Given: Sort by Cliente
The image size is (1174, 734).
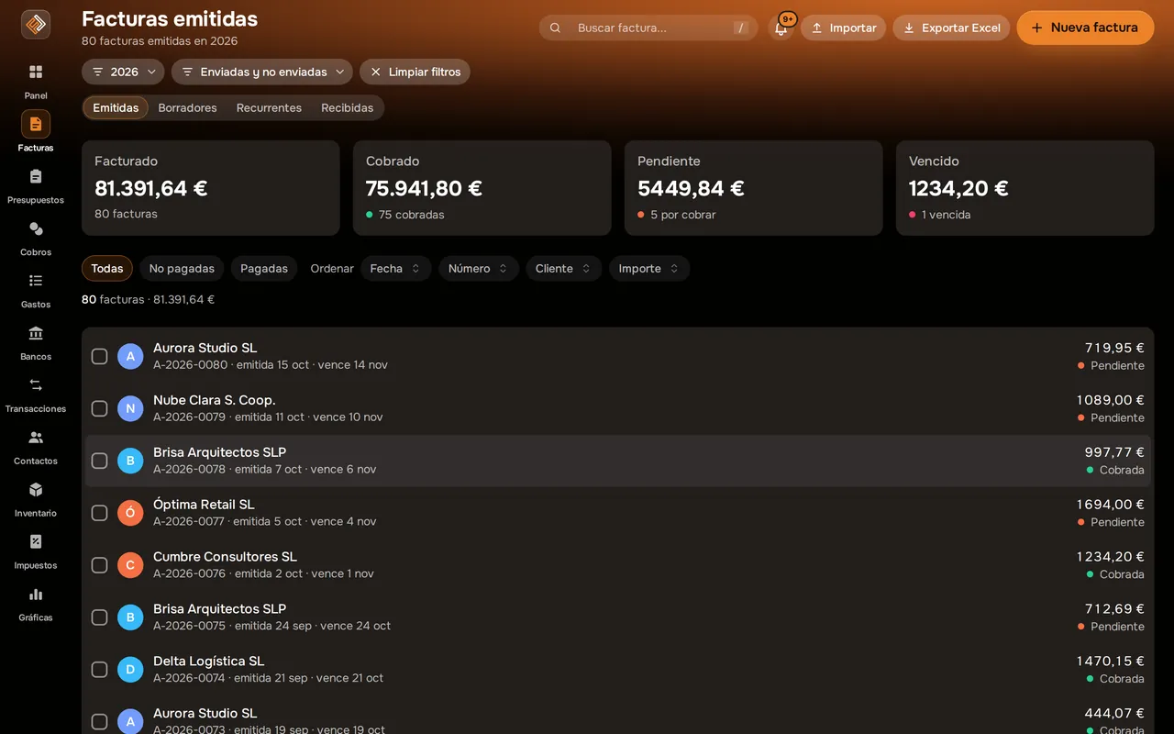Looking at the screenshot, I should coord(563,268).
